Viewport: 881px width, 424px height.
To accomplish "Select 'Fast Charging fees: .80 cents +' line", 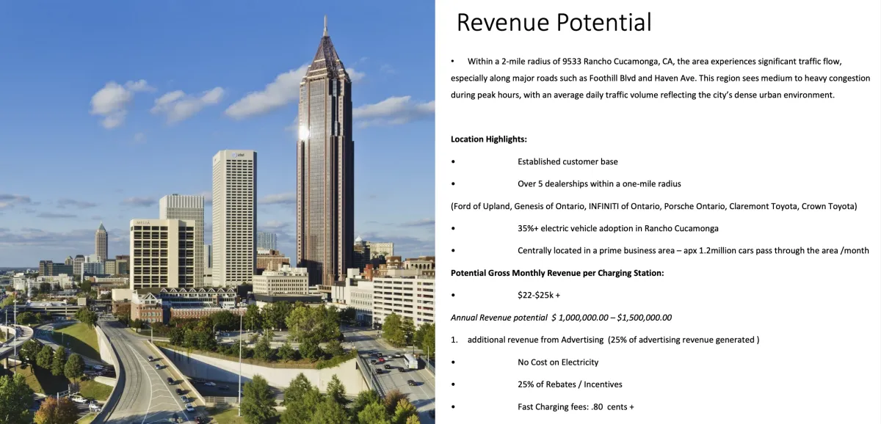I will [x=576, y=406].
